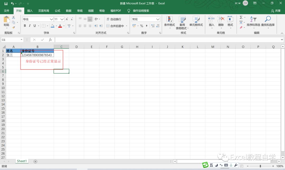Image resolution: width=285 pixels, height=170 pixels.
Task: Click the Align Left icon
Action: click(80, 26)
